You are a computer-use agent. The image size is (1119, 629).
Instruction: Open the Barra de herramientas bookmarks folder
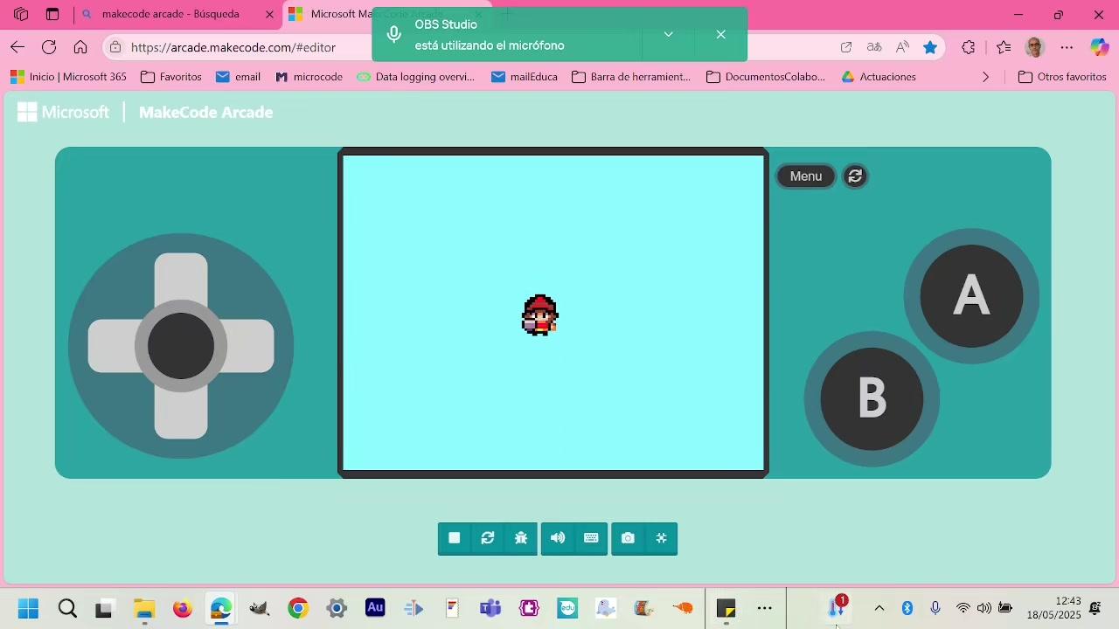click(x=631, y=77)
